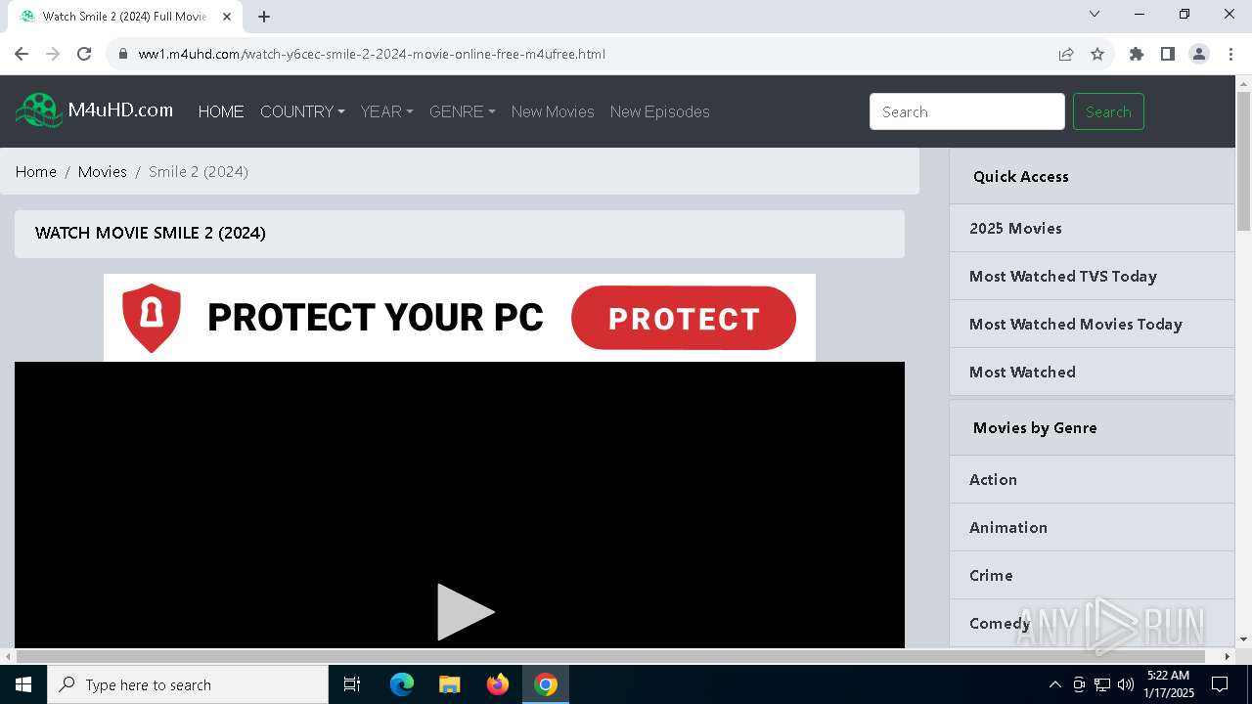
Task: Select the Crime genre
Action: click(x=1092, y=575)
